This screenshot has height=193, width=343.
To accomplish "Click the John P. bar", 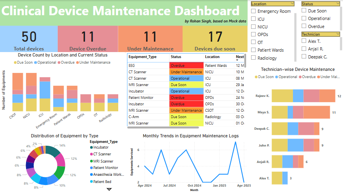I will click(296, 145).
